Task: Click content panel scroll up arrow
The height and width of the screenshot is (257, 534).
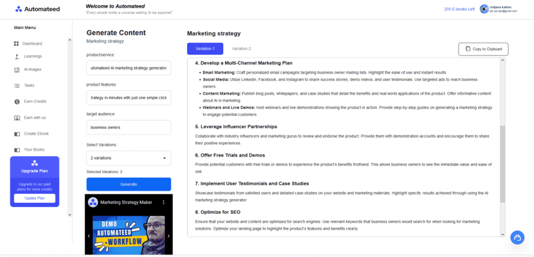Action: [x=502, y=61]
